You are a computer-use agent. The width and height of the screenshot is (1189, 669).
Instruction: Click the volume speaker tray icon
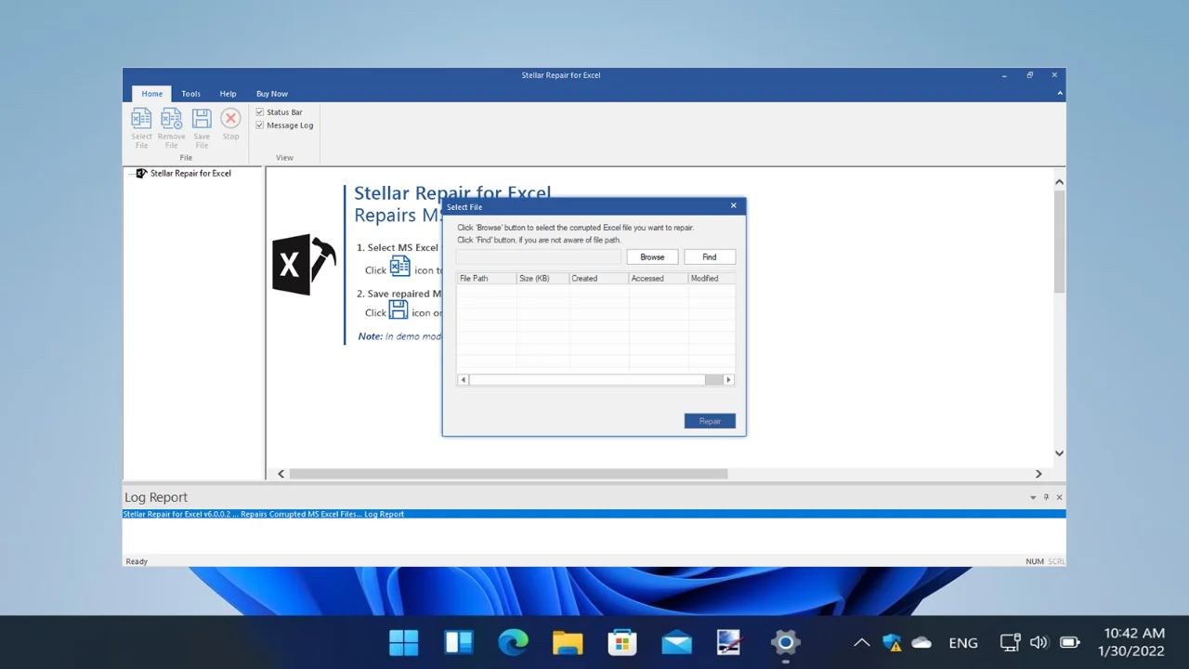click(1039, 642)
